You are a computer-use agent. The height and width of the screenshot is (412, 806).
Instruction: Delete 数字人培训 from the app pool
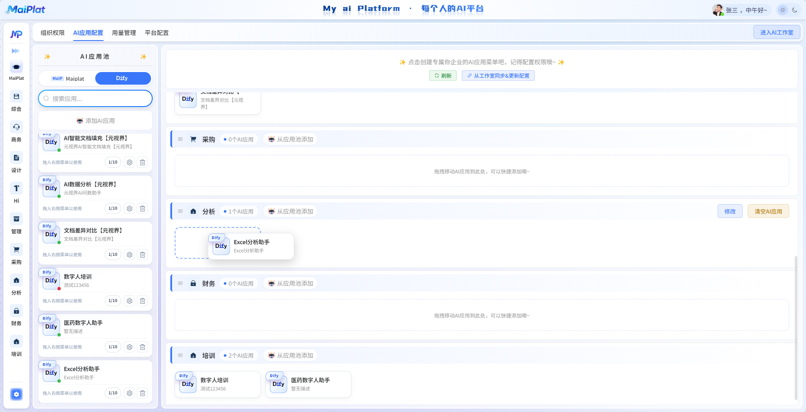(x=142, y=301)
